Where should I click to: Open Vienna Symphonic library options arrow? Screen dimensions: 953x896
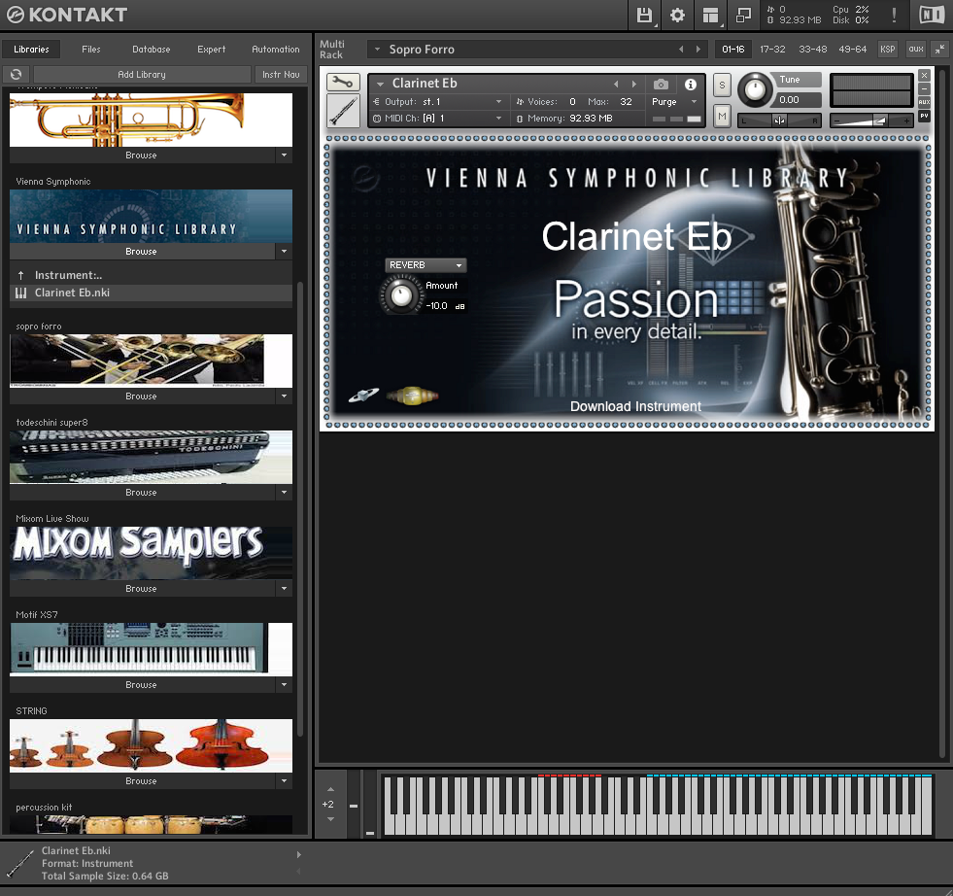284,251
